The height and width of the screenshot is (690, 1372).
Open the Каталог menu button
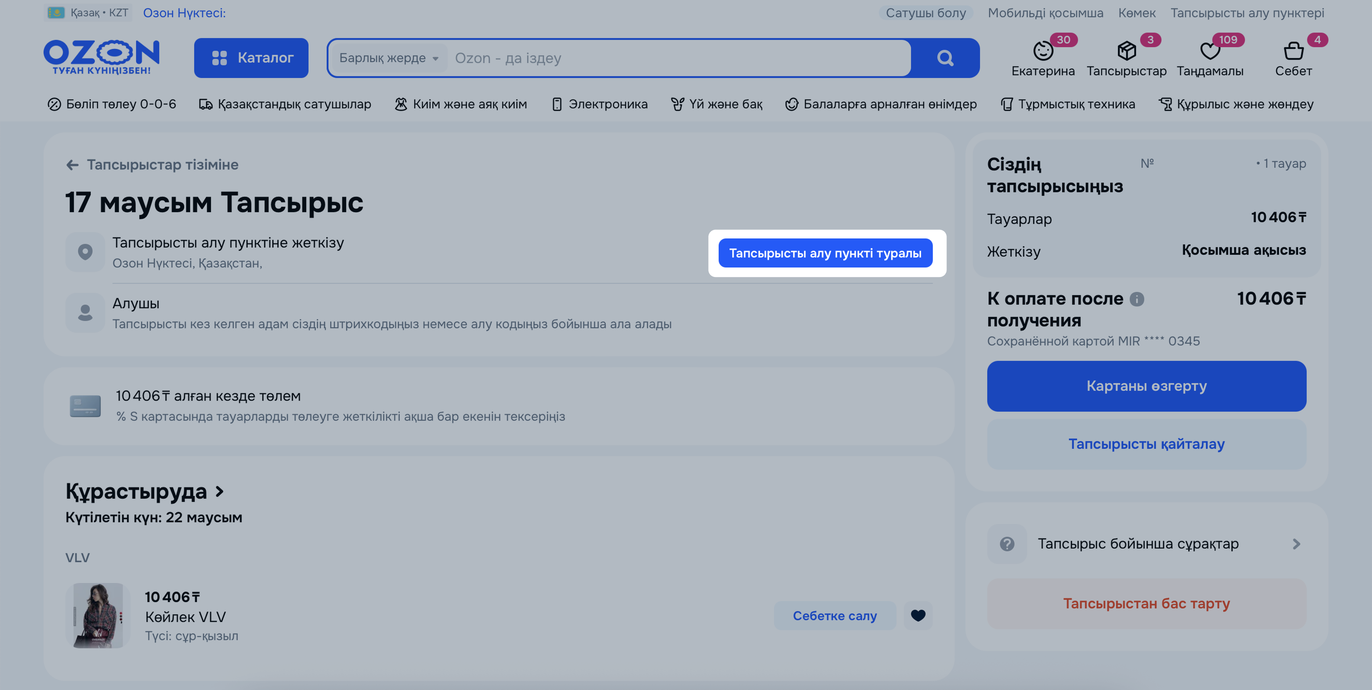251,58
